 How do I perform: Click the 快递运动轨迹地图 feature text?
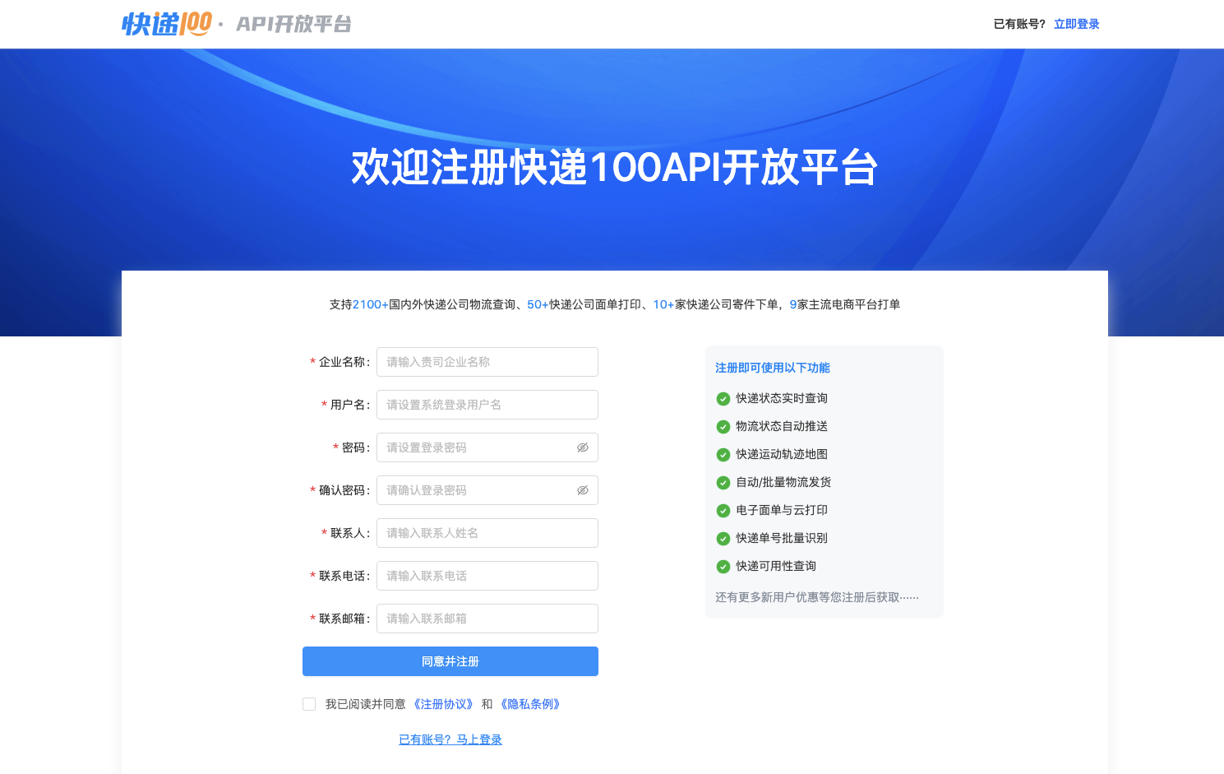[782, 454]
